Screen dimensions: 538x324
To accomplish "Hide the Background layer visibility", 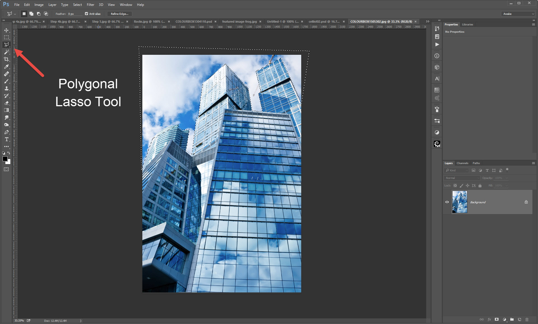I will [447, 202].
